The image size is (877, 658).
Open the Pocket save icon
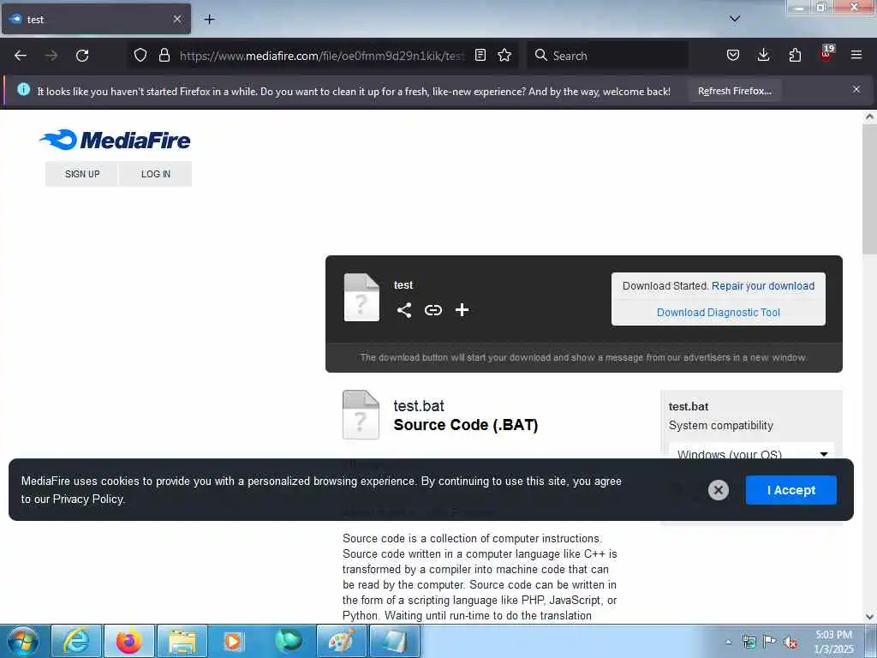(733, 55)
